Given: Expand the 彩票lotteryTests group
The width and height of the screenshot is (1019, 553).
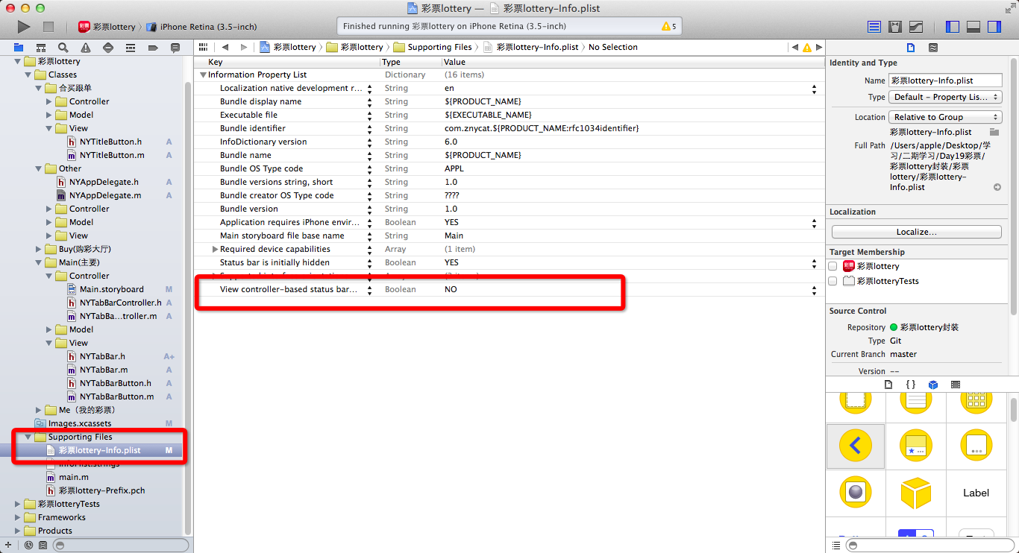Looking at the screenshot, I should 18,504.
